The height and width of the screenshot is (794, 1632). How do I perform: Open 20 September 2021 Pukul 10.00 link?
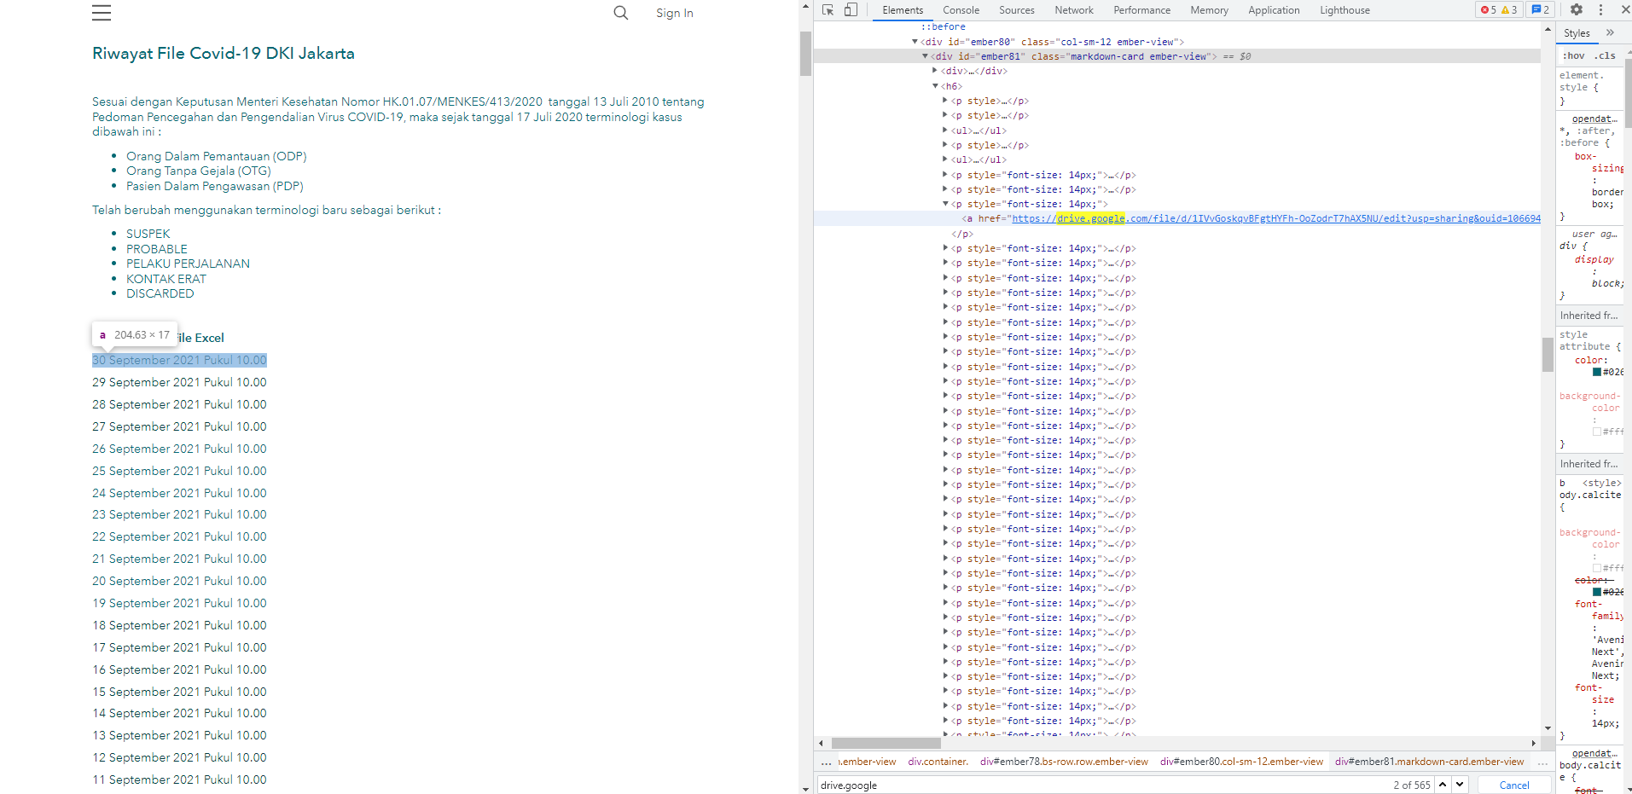tap(179, 581)
